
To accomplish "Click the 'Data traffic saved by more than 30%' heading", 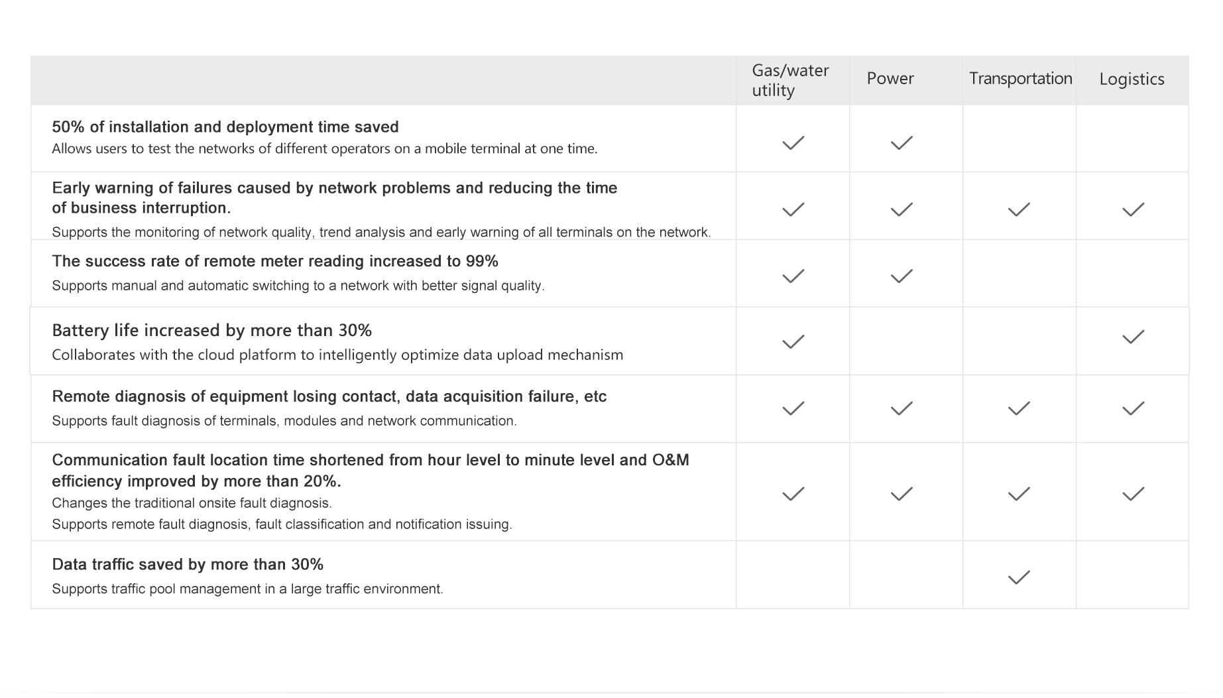I will [188, 565].
